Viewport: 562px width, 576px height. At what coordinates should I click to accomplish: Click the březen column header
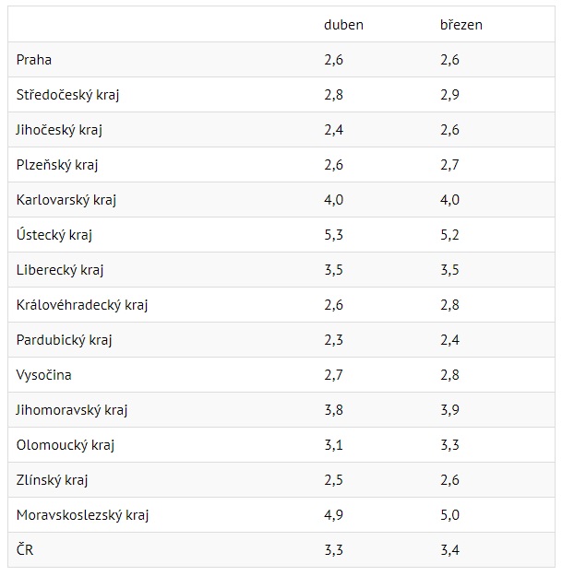[x=461, y=25]
